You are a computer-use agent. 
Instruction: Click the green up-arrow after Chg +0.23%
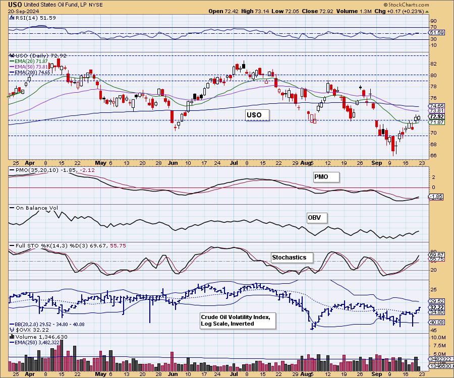[x=427, y=12]
